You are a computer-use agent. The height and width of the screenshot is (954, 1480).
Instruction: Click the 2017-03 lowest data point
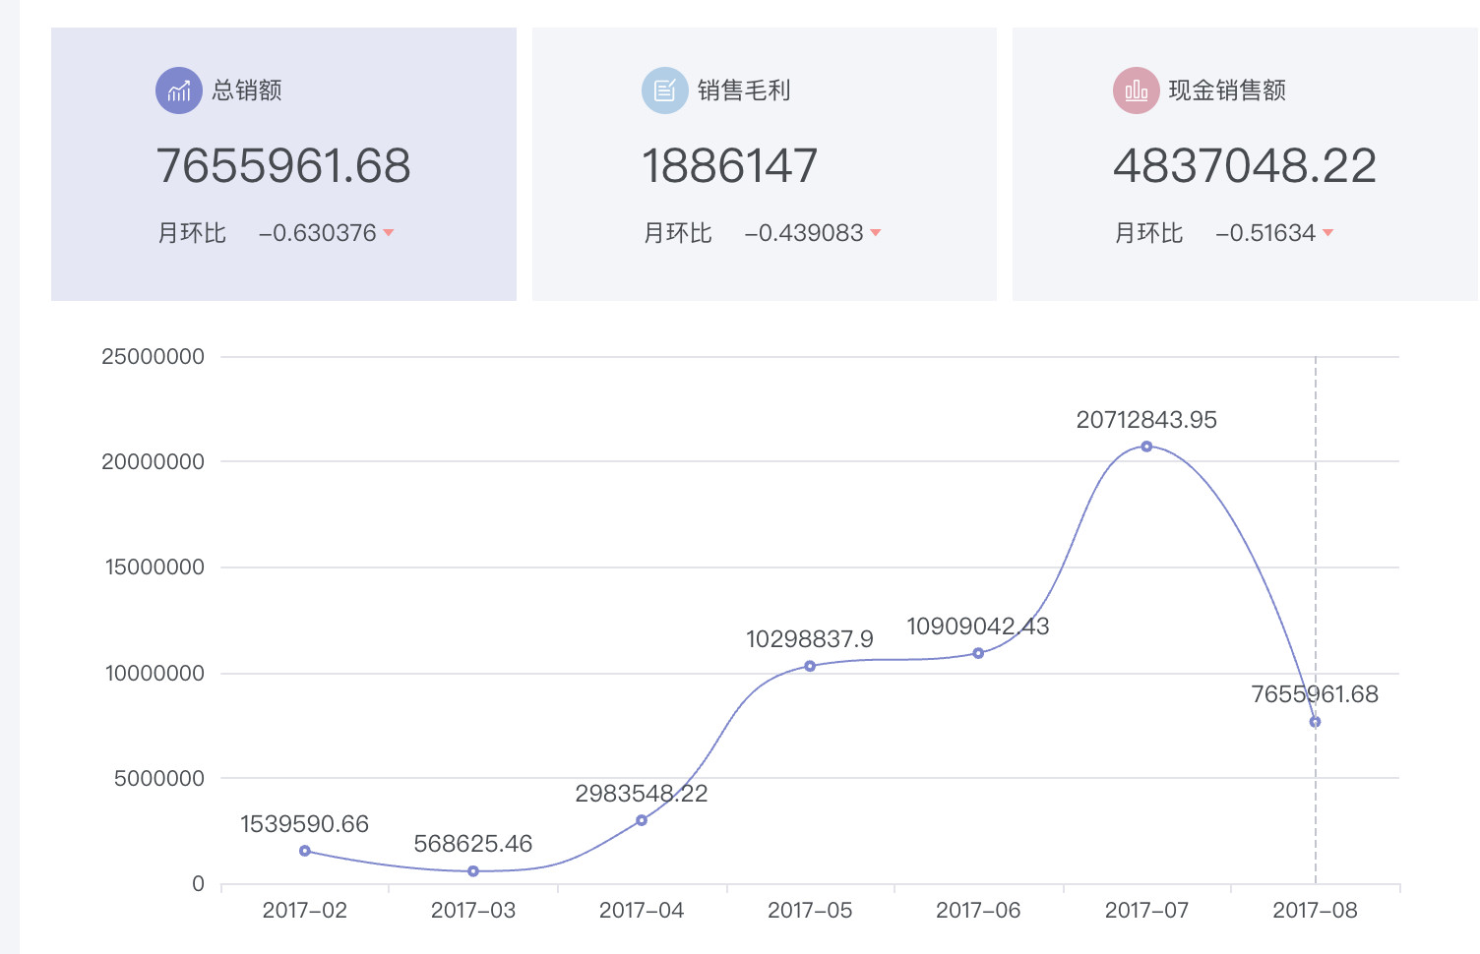(x=473, y=871)
